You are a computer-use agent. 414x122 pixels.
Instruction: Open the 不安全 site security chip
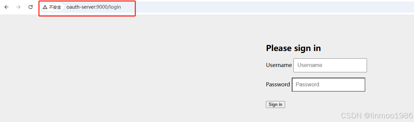[52, 7]
